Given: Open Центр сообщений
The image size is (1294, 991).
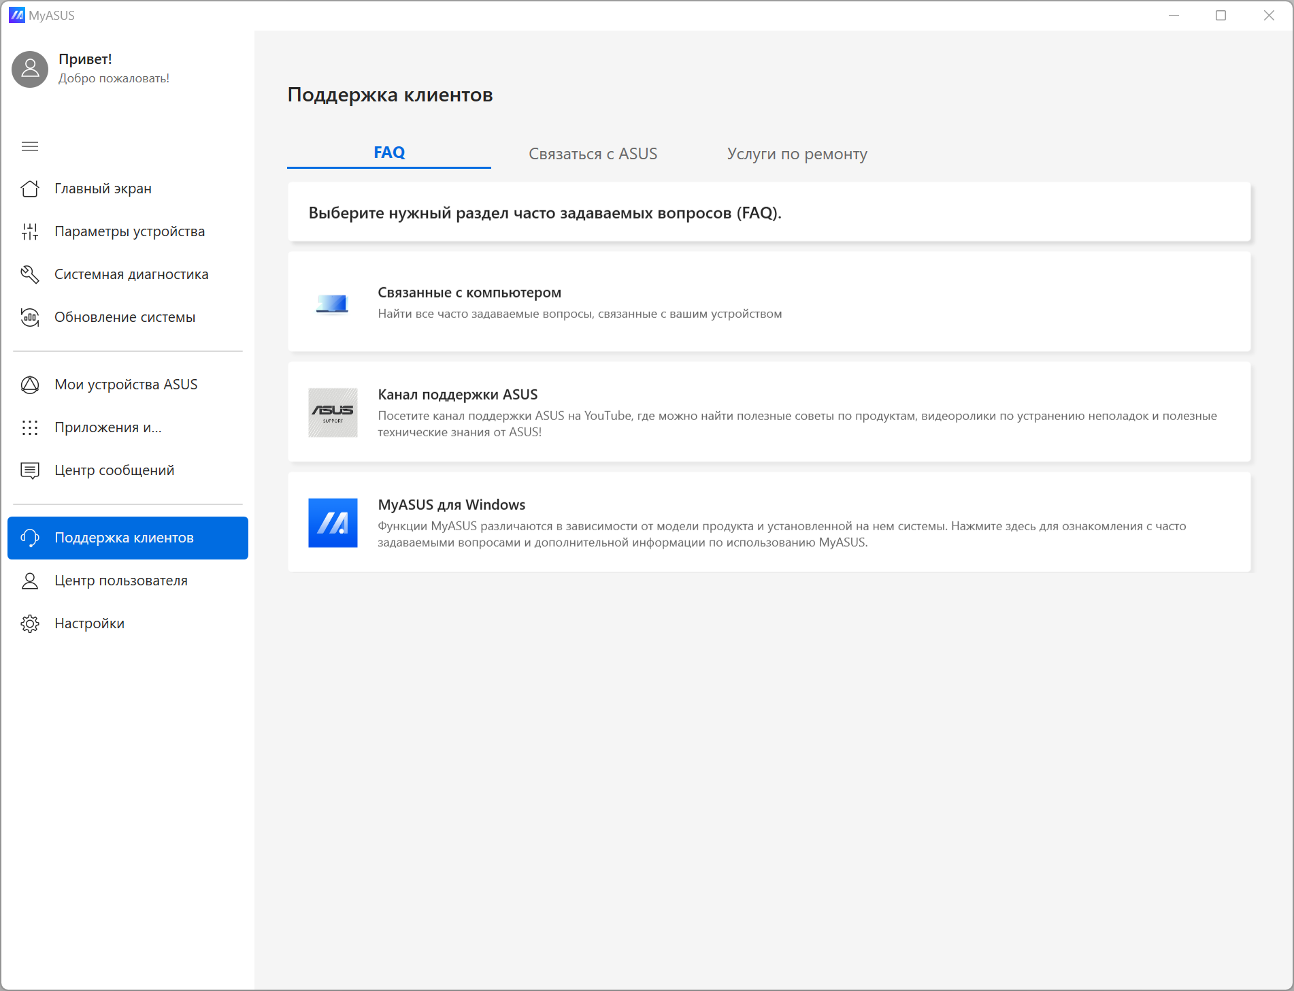Looking at the screenshot, I should pyautogui.click(x=128, y=470).
